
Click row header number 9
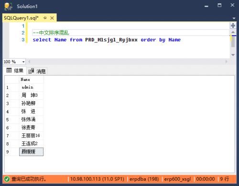coord(12,152)
